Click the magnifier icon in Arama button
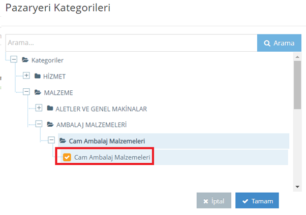The width and height of the screenshot is (306, 215). pyautogui.click(x=267, y=43)
